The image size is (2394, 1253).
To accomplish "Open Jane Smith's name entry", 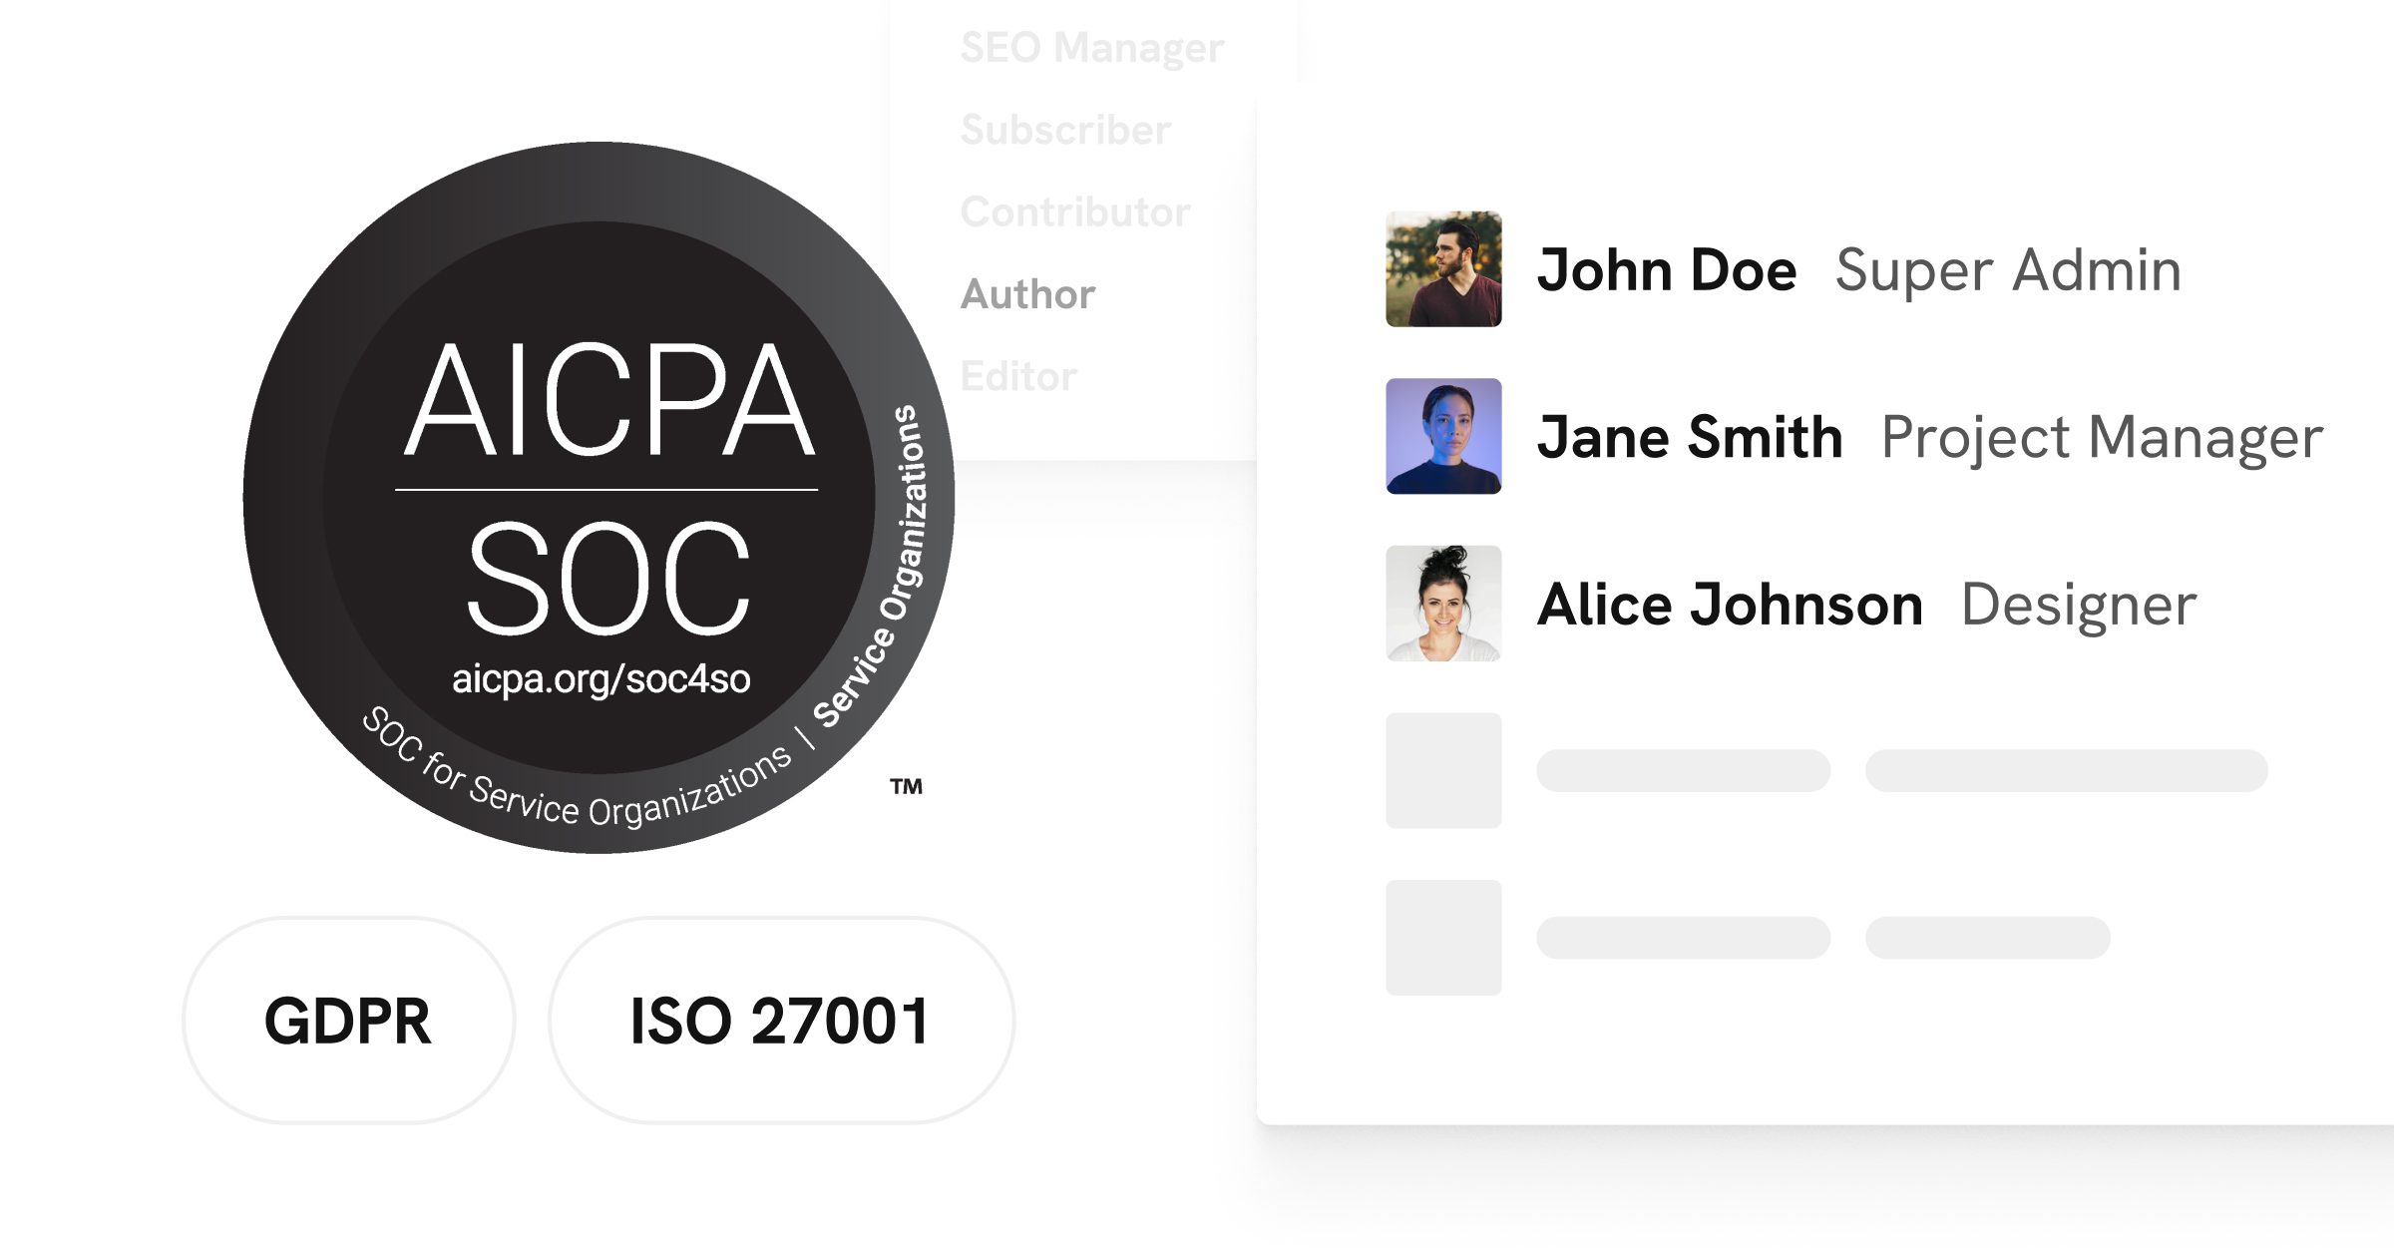I will (1690, 437).
